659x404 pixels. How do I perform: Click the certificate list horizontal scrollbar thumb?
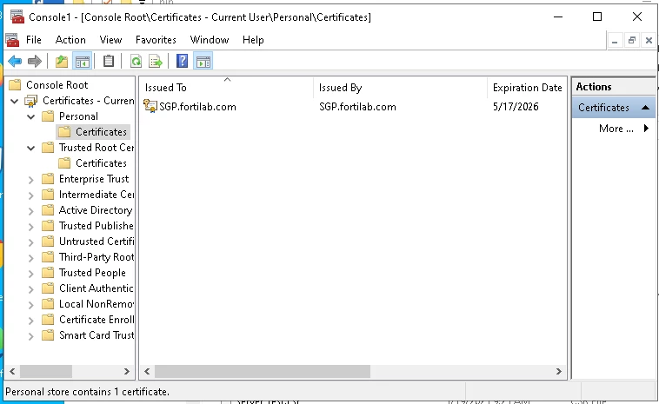[x=263, y=371]
